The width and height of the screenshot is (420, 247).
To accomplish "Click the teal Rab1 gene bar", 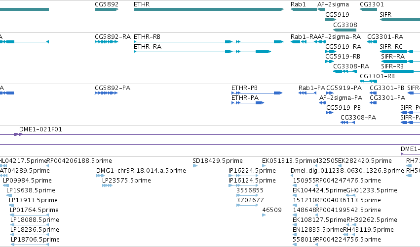I will pos(304,9).
